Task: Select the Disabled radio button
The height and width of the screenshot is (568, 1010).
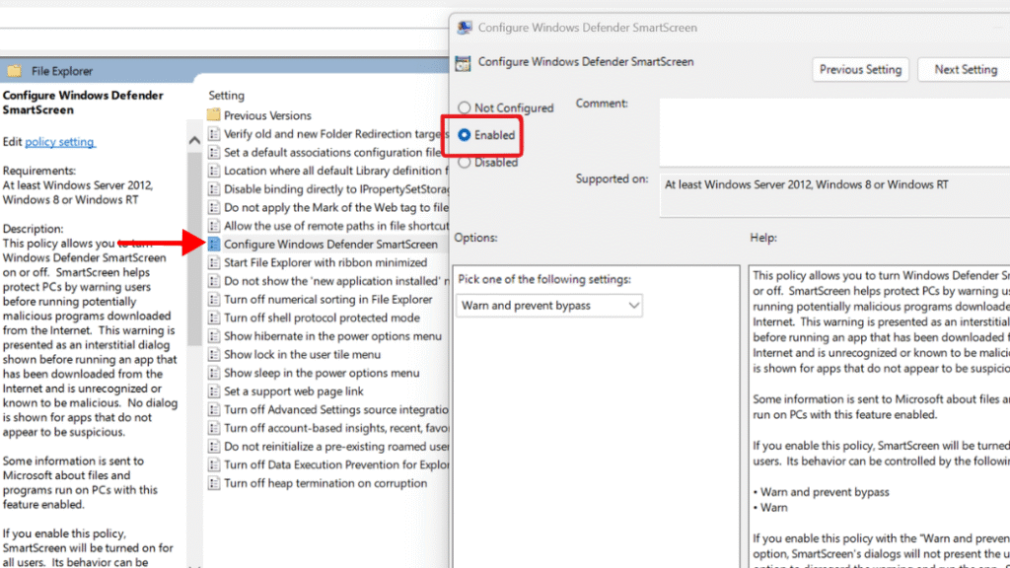Action: [464, 163]
